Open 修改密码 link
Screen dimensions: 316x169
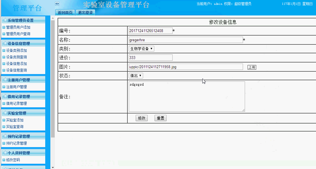click(x=13, y=160)
